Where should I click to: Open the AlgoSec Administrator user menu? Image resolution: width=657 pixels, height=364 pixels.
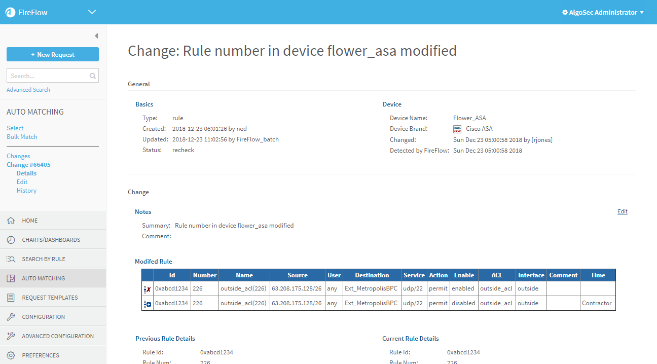coord(603,12)
